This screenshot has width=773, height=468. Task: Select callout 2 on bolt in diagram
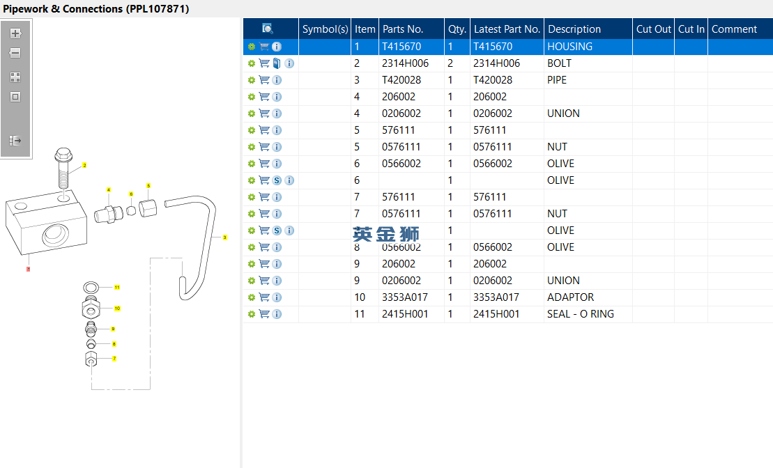(84, 166)
